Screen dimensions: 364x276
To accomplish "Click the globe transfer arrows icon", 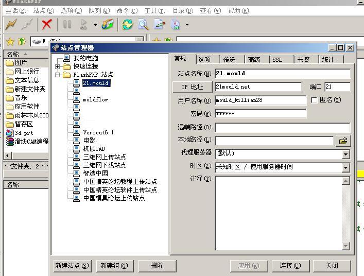I will coord(108,24).
